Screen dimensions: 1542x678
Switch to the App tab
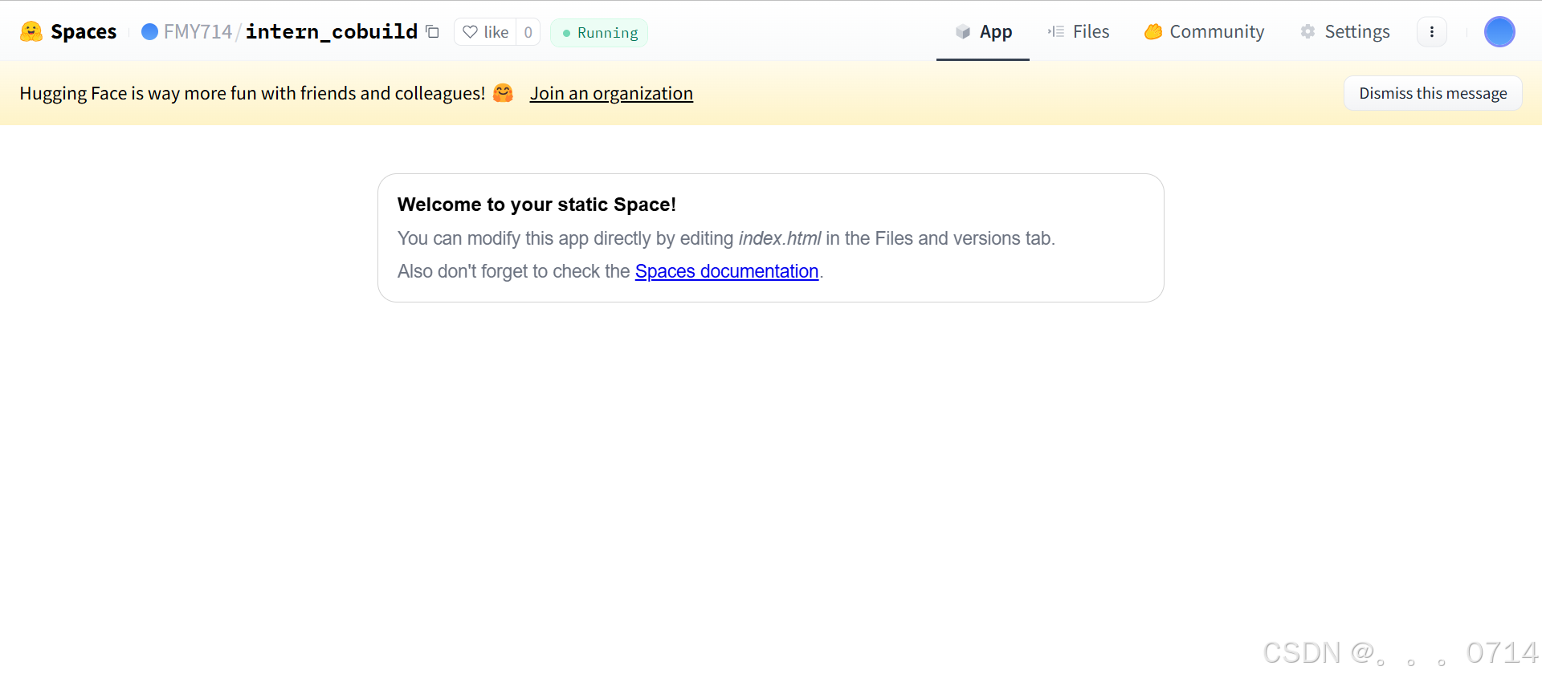tap(983, 31)
